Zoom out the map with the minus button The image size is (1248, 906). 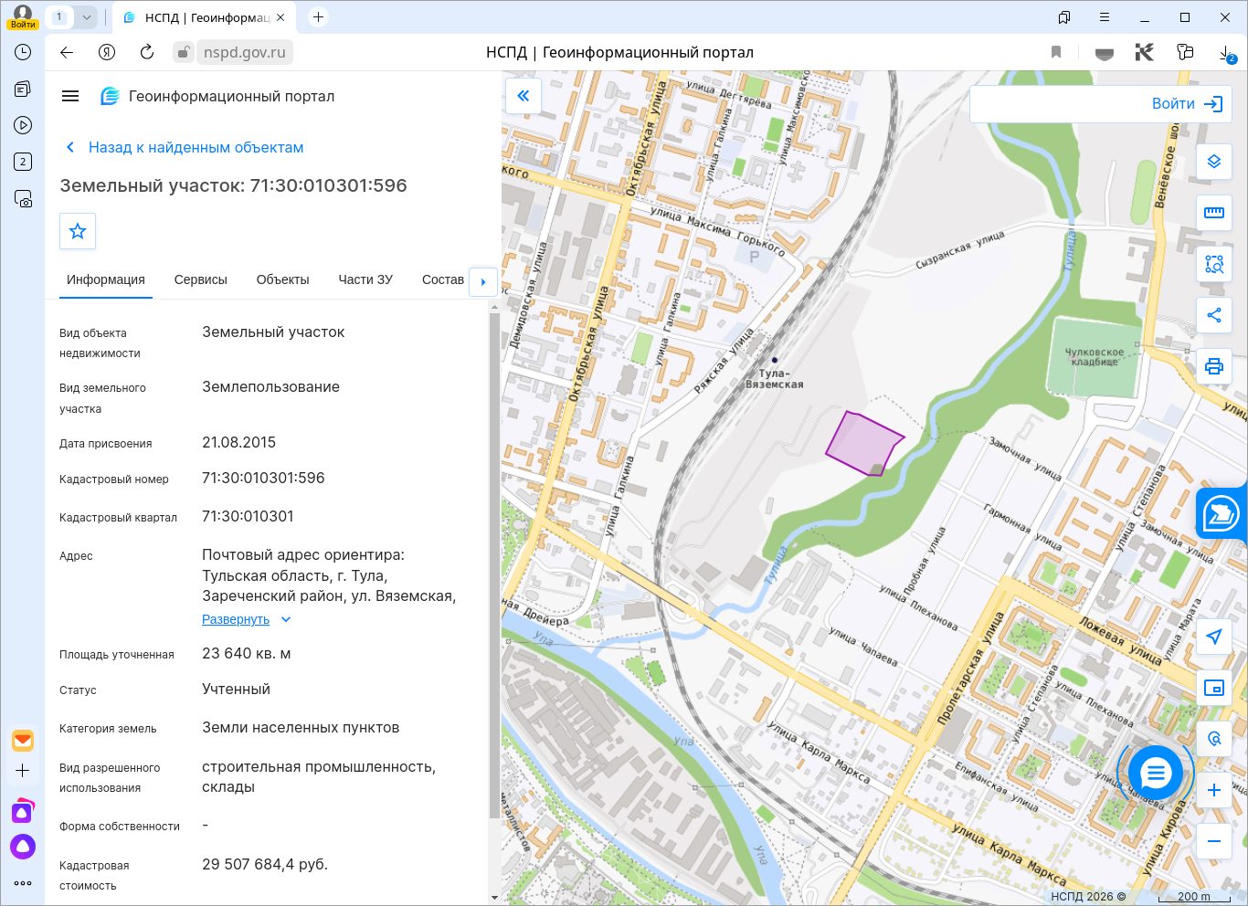1214,841
